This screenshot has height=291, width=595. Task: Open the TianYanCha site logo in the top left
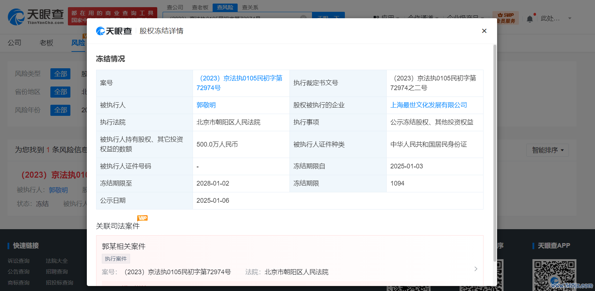pyautogui.click(x=36, y=16)
